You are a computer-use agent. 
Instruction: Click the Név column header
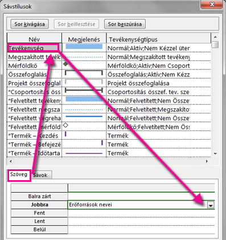[x=34, y=39]
